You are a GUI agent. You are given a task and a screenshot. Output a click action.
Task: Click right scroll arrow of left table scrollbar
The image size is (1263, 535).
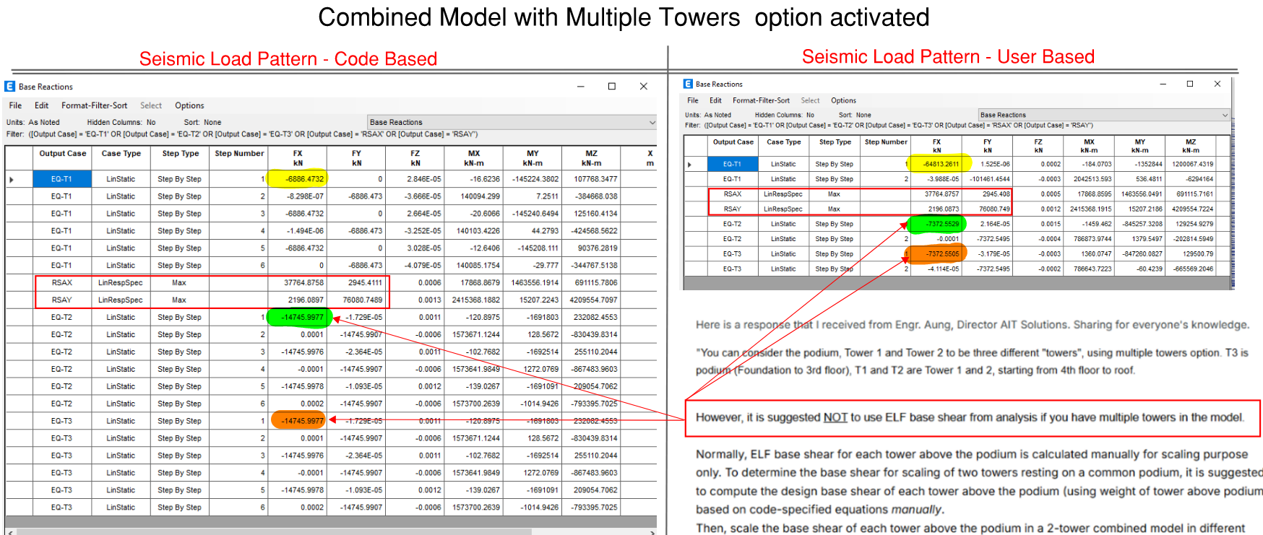[x=652, y=532]
